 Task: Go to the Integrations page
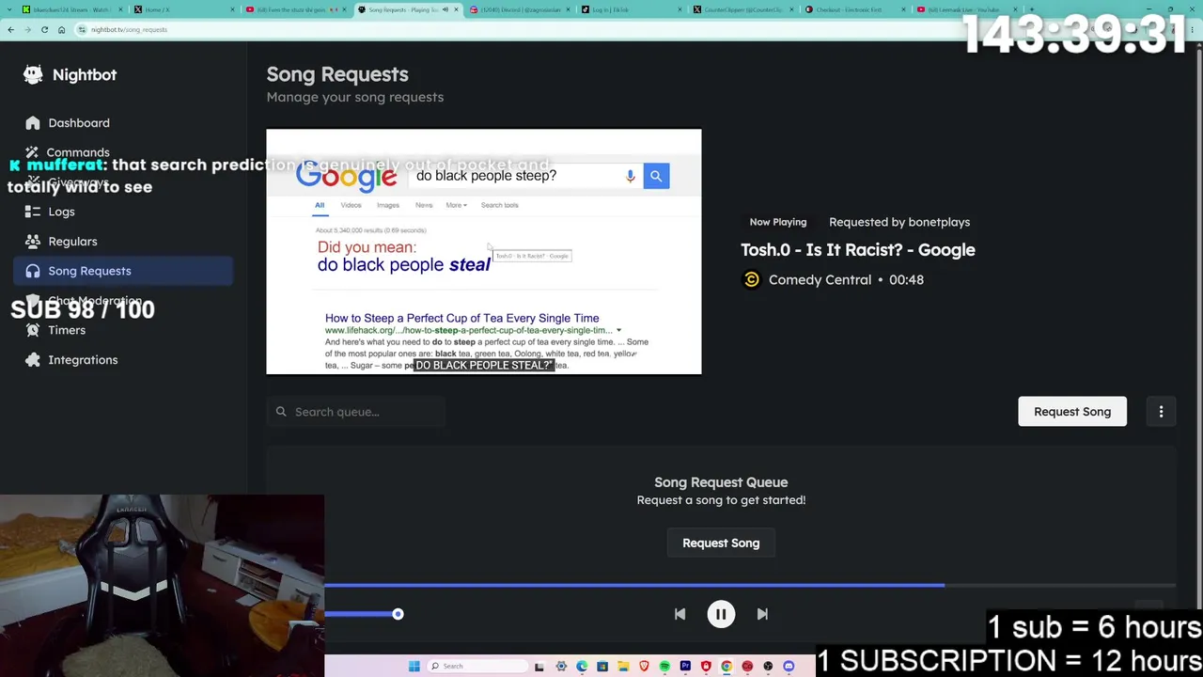[x=83, y=360]
